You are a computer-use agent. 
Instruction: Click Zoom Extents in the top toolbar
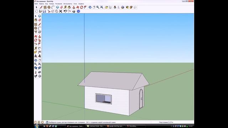tap(102, 7)
